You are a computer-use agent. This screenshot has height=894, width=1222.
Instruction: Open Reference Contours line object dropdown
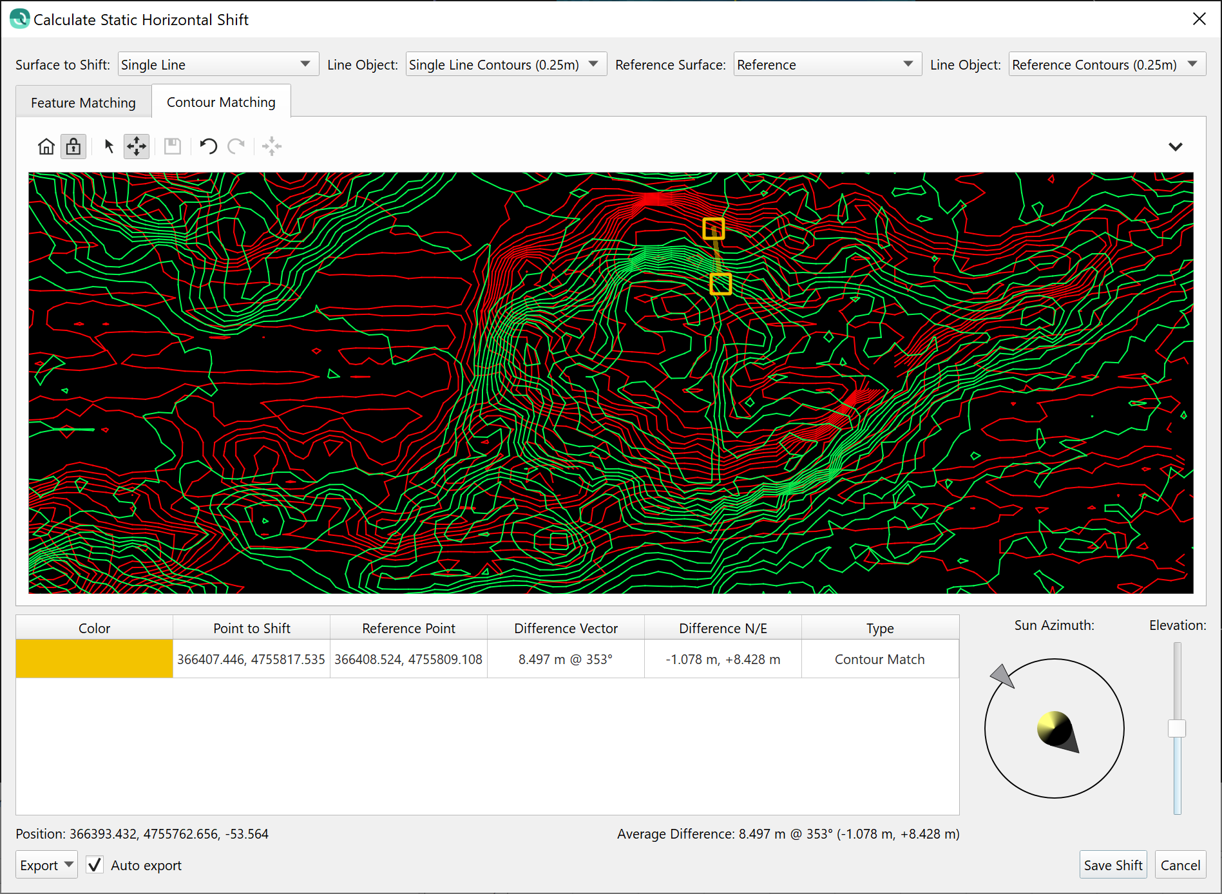click(x=1106, y=64)
